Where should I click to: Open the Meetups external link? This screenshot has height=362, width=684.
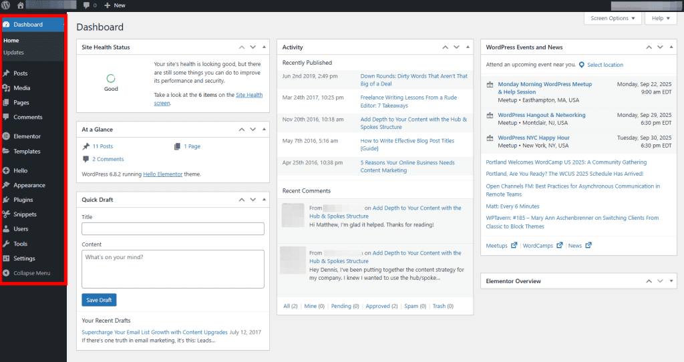[x=502, y=246]
